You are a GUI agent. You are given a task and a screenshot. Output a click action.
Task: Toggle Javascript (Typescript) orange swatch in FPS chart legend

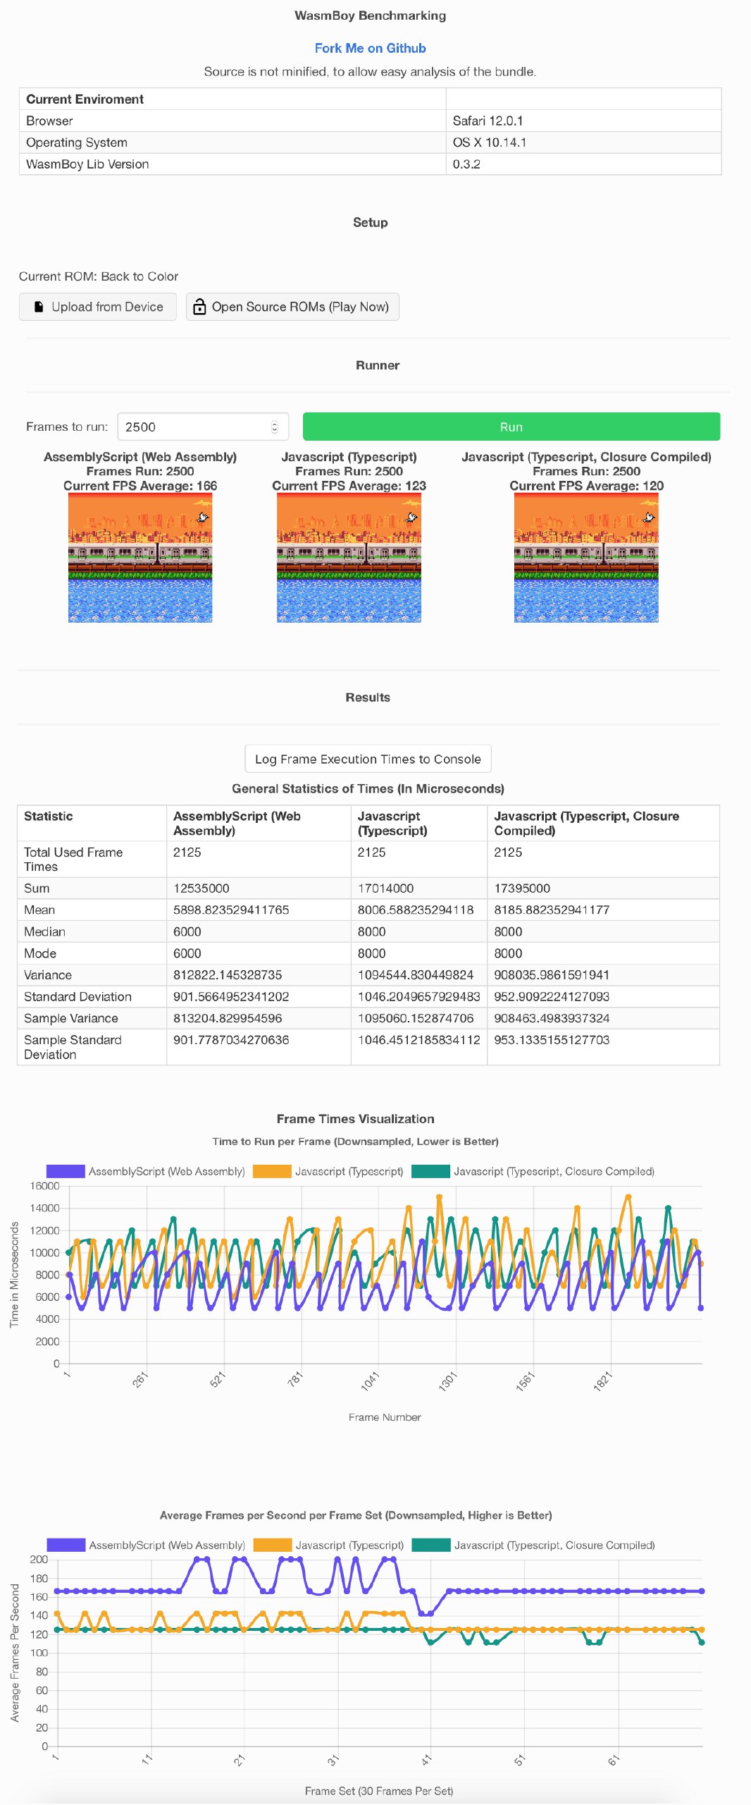point(273,1545)
